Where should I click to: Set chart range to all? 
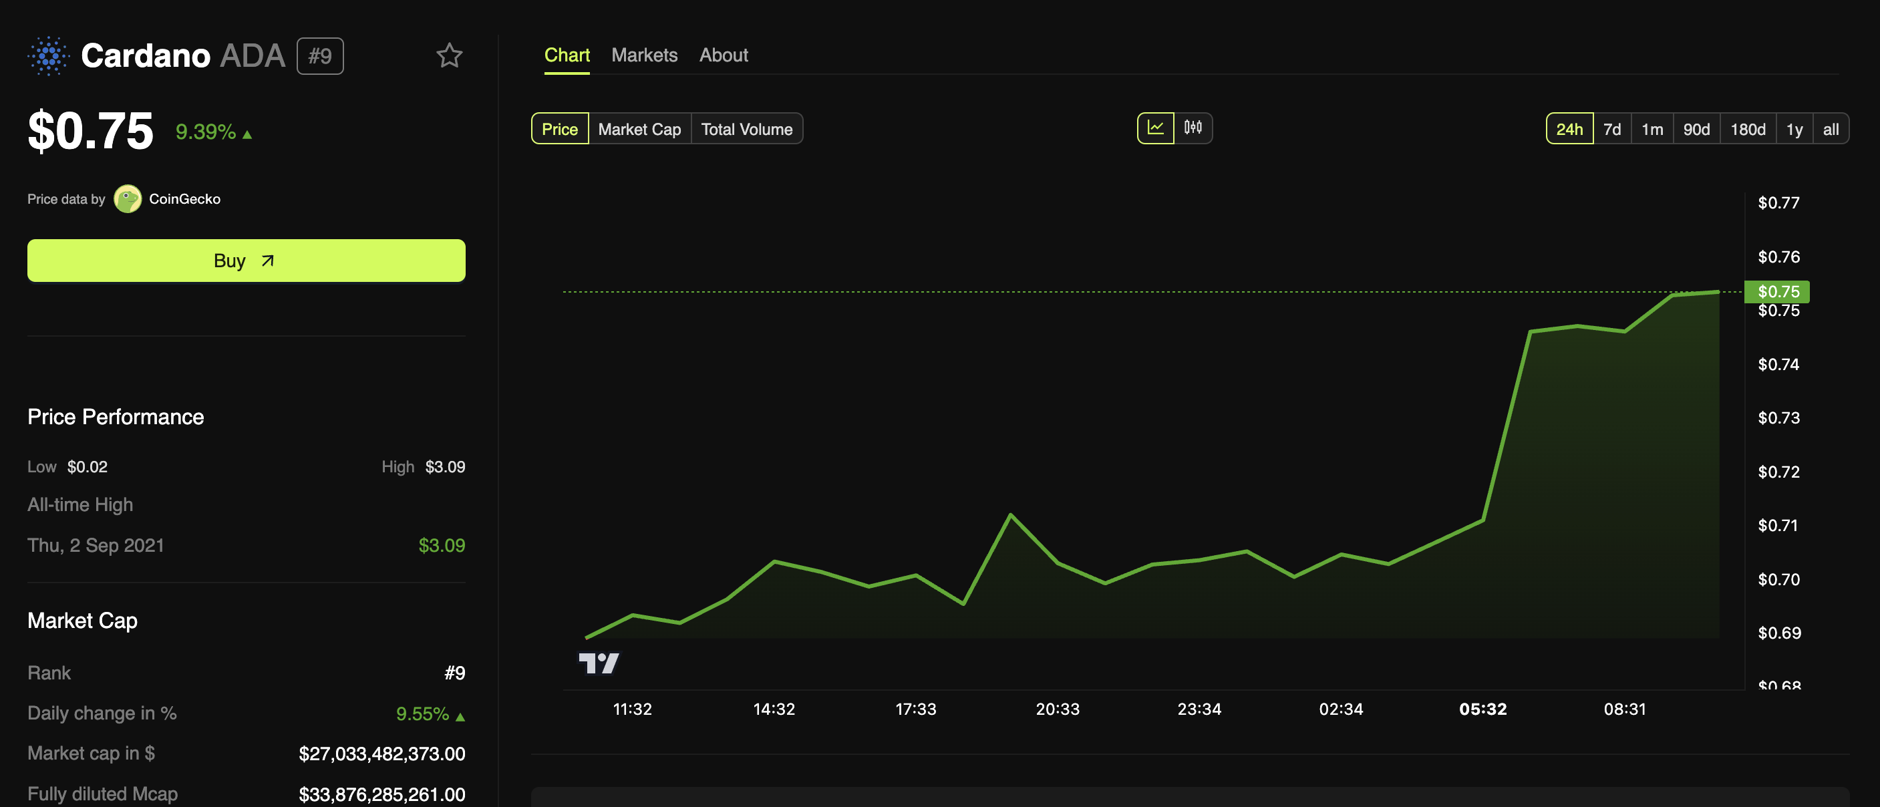click(x=1831, y=129)
